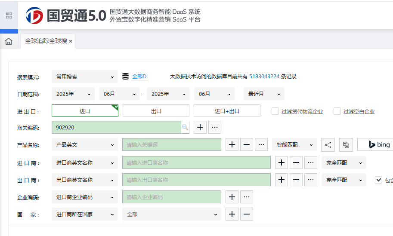Viewport: 393px width, 236px height.
Task: Open the start month 06月 dropdown
Action: tap(120, 94)
